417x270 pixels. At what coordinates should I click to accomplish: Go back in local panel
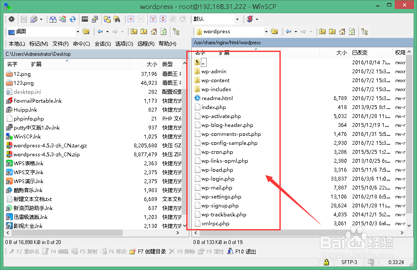point(100,32)
